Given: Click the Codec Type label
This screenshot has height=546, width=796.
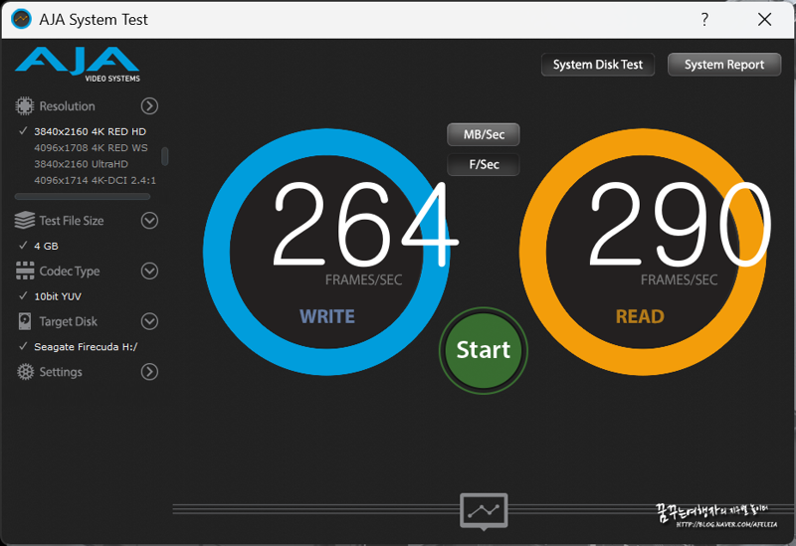Looking at the screenshot, I should 70,272.
